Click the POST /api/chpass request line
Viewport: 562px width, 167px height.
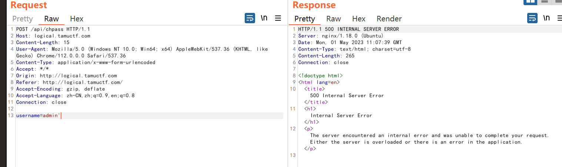coord(53,29)
